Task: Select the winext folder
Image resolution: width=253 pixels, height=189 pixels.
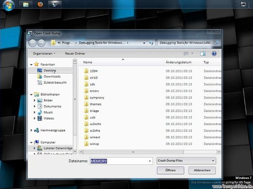Action: (x=95, y=137)
